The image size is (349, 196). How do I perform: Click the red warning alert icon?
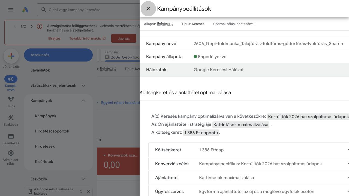40,26
